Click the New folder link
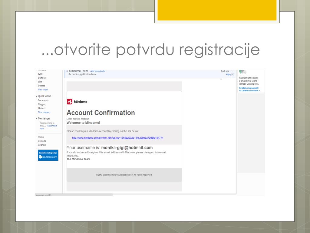This screenshot has height=233, width=310. [43, 90]
